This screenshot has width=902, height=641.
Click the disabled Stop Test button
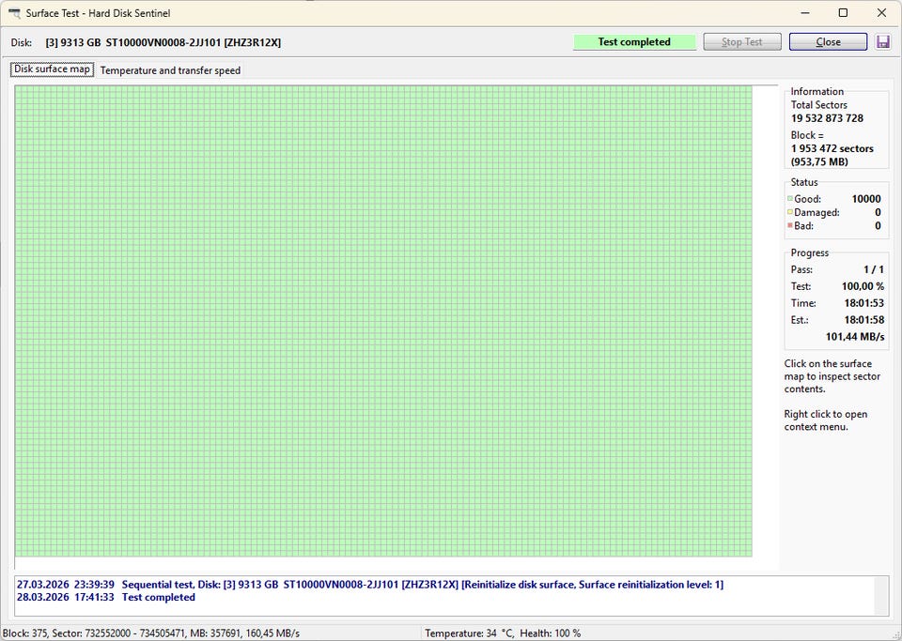(x=742, y=42)
